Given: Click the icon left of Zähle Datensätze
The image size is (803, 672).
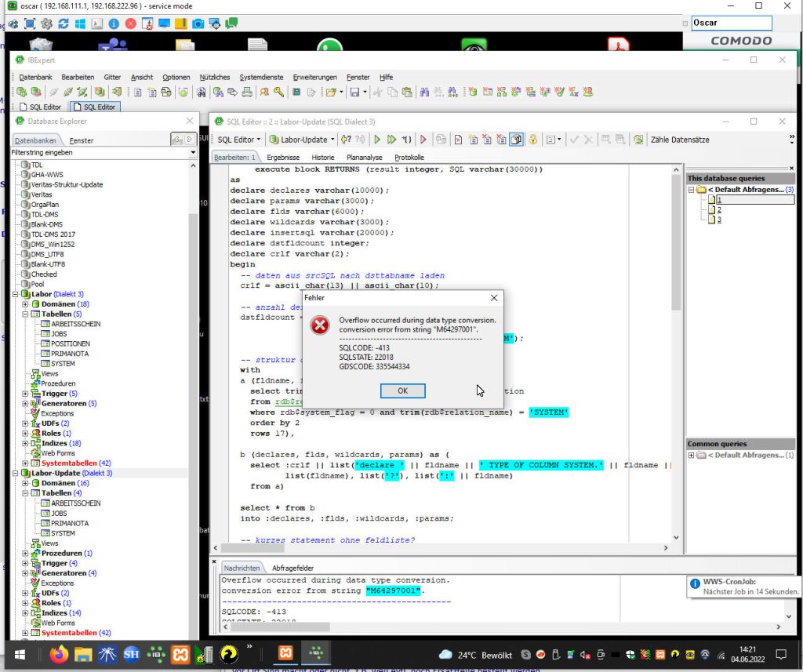Looking at the screenshot, I should pyautogui.click(x=638, y=140).
